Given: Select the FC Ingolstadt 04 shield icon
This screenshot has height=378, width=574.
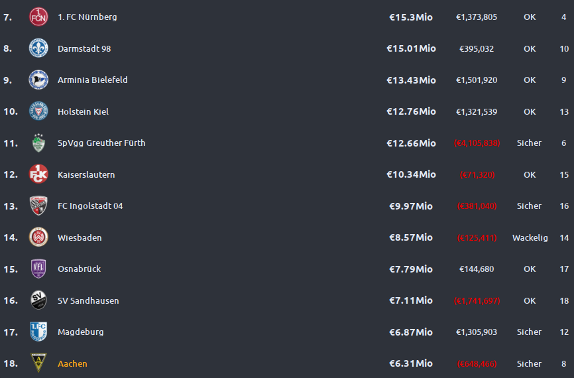Looking at the screenshot, I should pos(38,206).
